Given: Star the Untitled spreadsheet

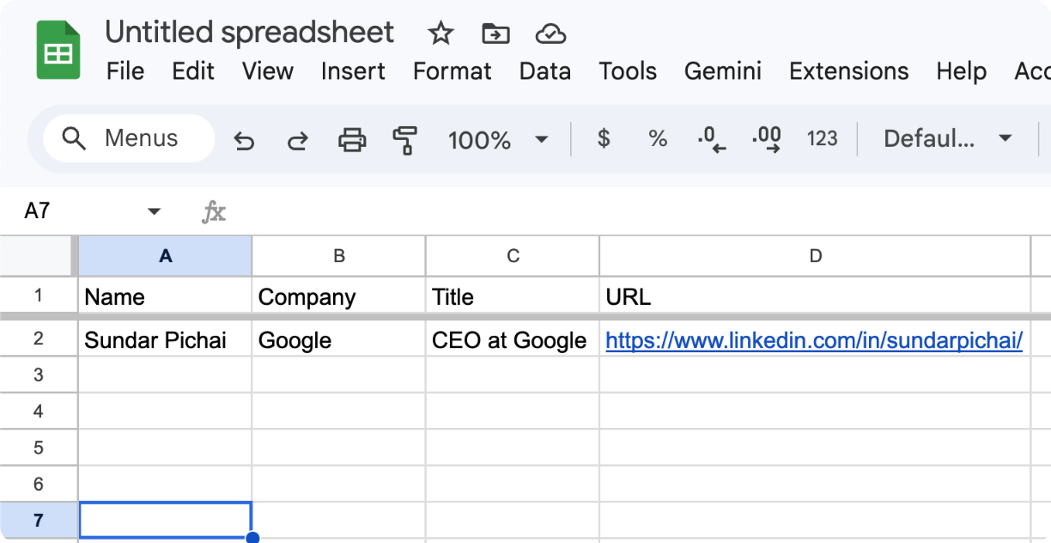Looking at the screenshot, I should (x=440, y=34).
